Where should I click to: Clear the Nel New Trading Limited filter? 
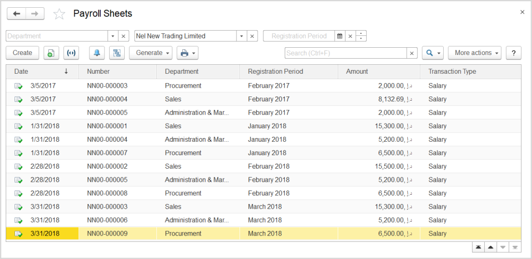pyautogui.click(x=252, y=36)
